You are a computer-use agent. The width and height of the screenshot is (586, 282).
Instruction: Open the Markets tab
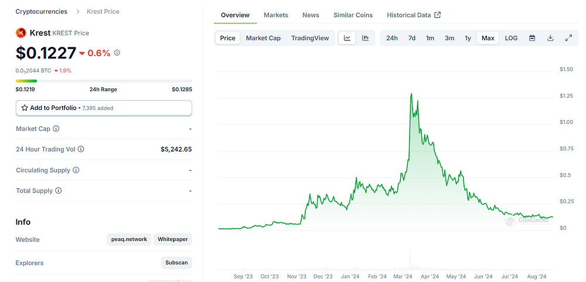[x=276, y=15]
